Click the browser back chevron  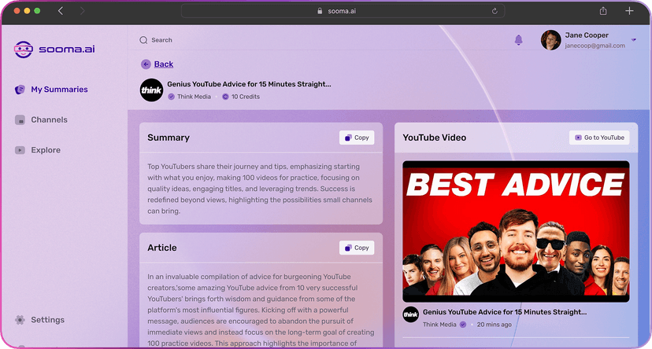tap(61, 11)
